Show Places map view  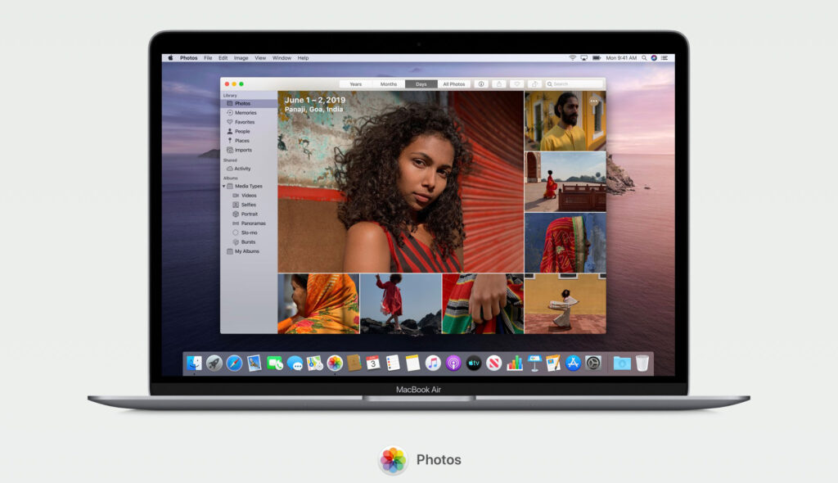click(x=242, y=141)
